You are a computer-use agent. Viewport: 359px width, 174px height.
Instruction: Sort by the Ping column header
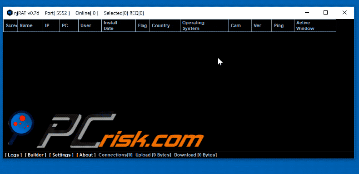283,25
